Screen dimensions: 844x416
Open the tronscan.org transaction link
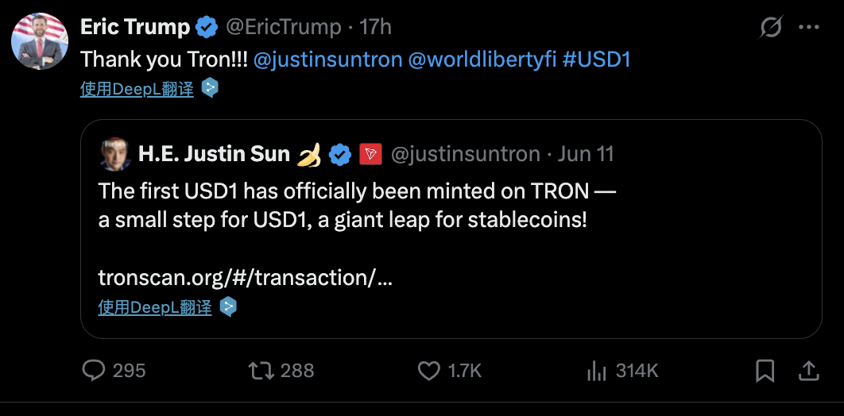(x=245, y=278)
